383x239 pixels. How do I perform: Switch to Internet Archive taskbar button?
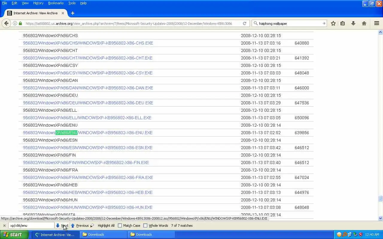click(56, 235)
